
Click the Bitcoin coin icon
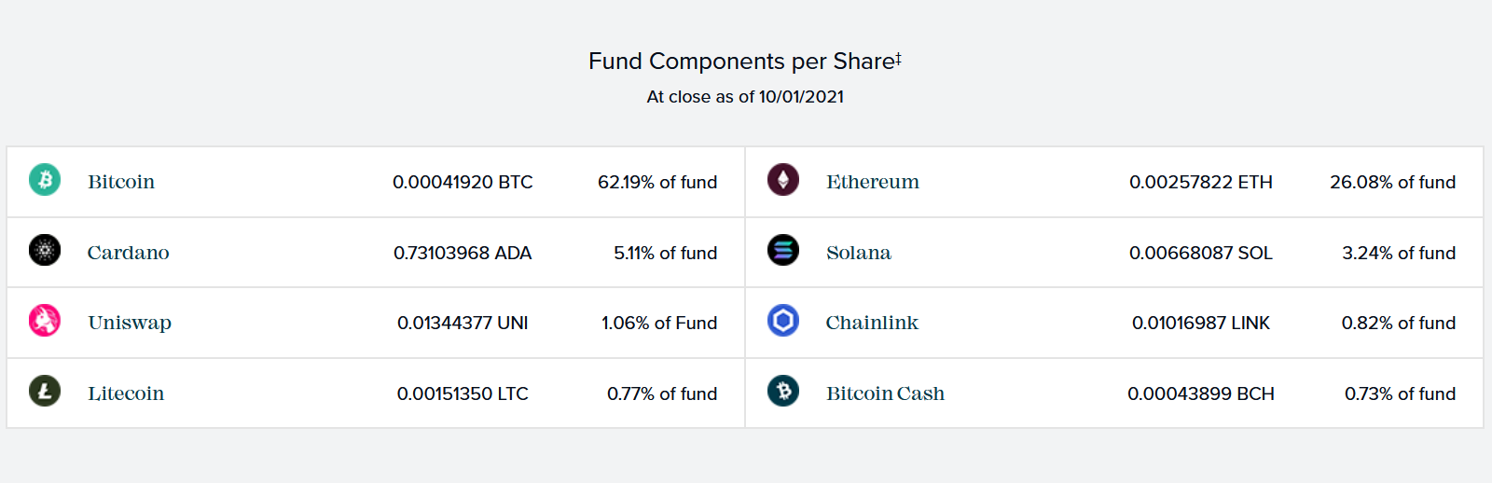coord(45,179)
